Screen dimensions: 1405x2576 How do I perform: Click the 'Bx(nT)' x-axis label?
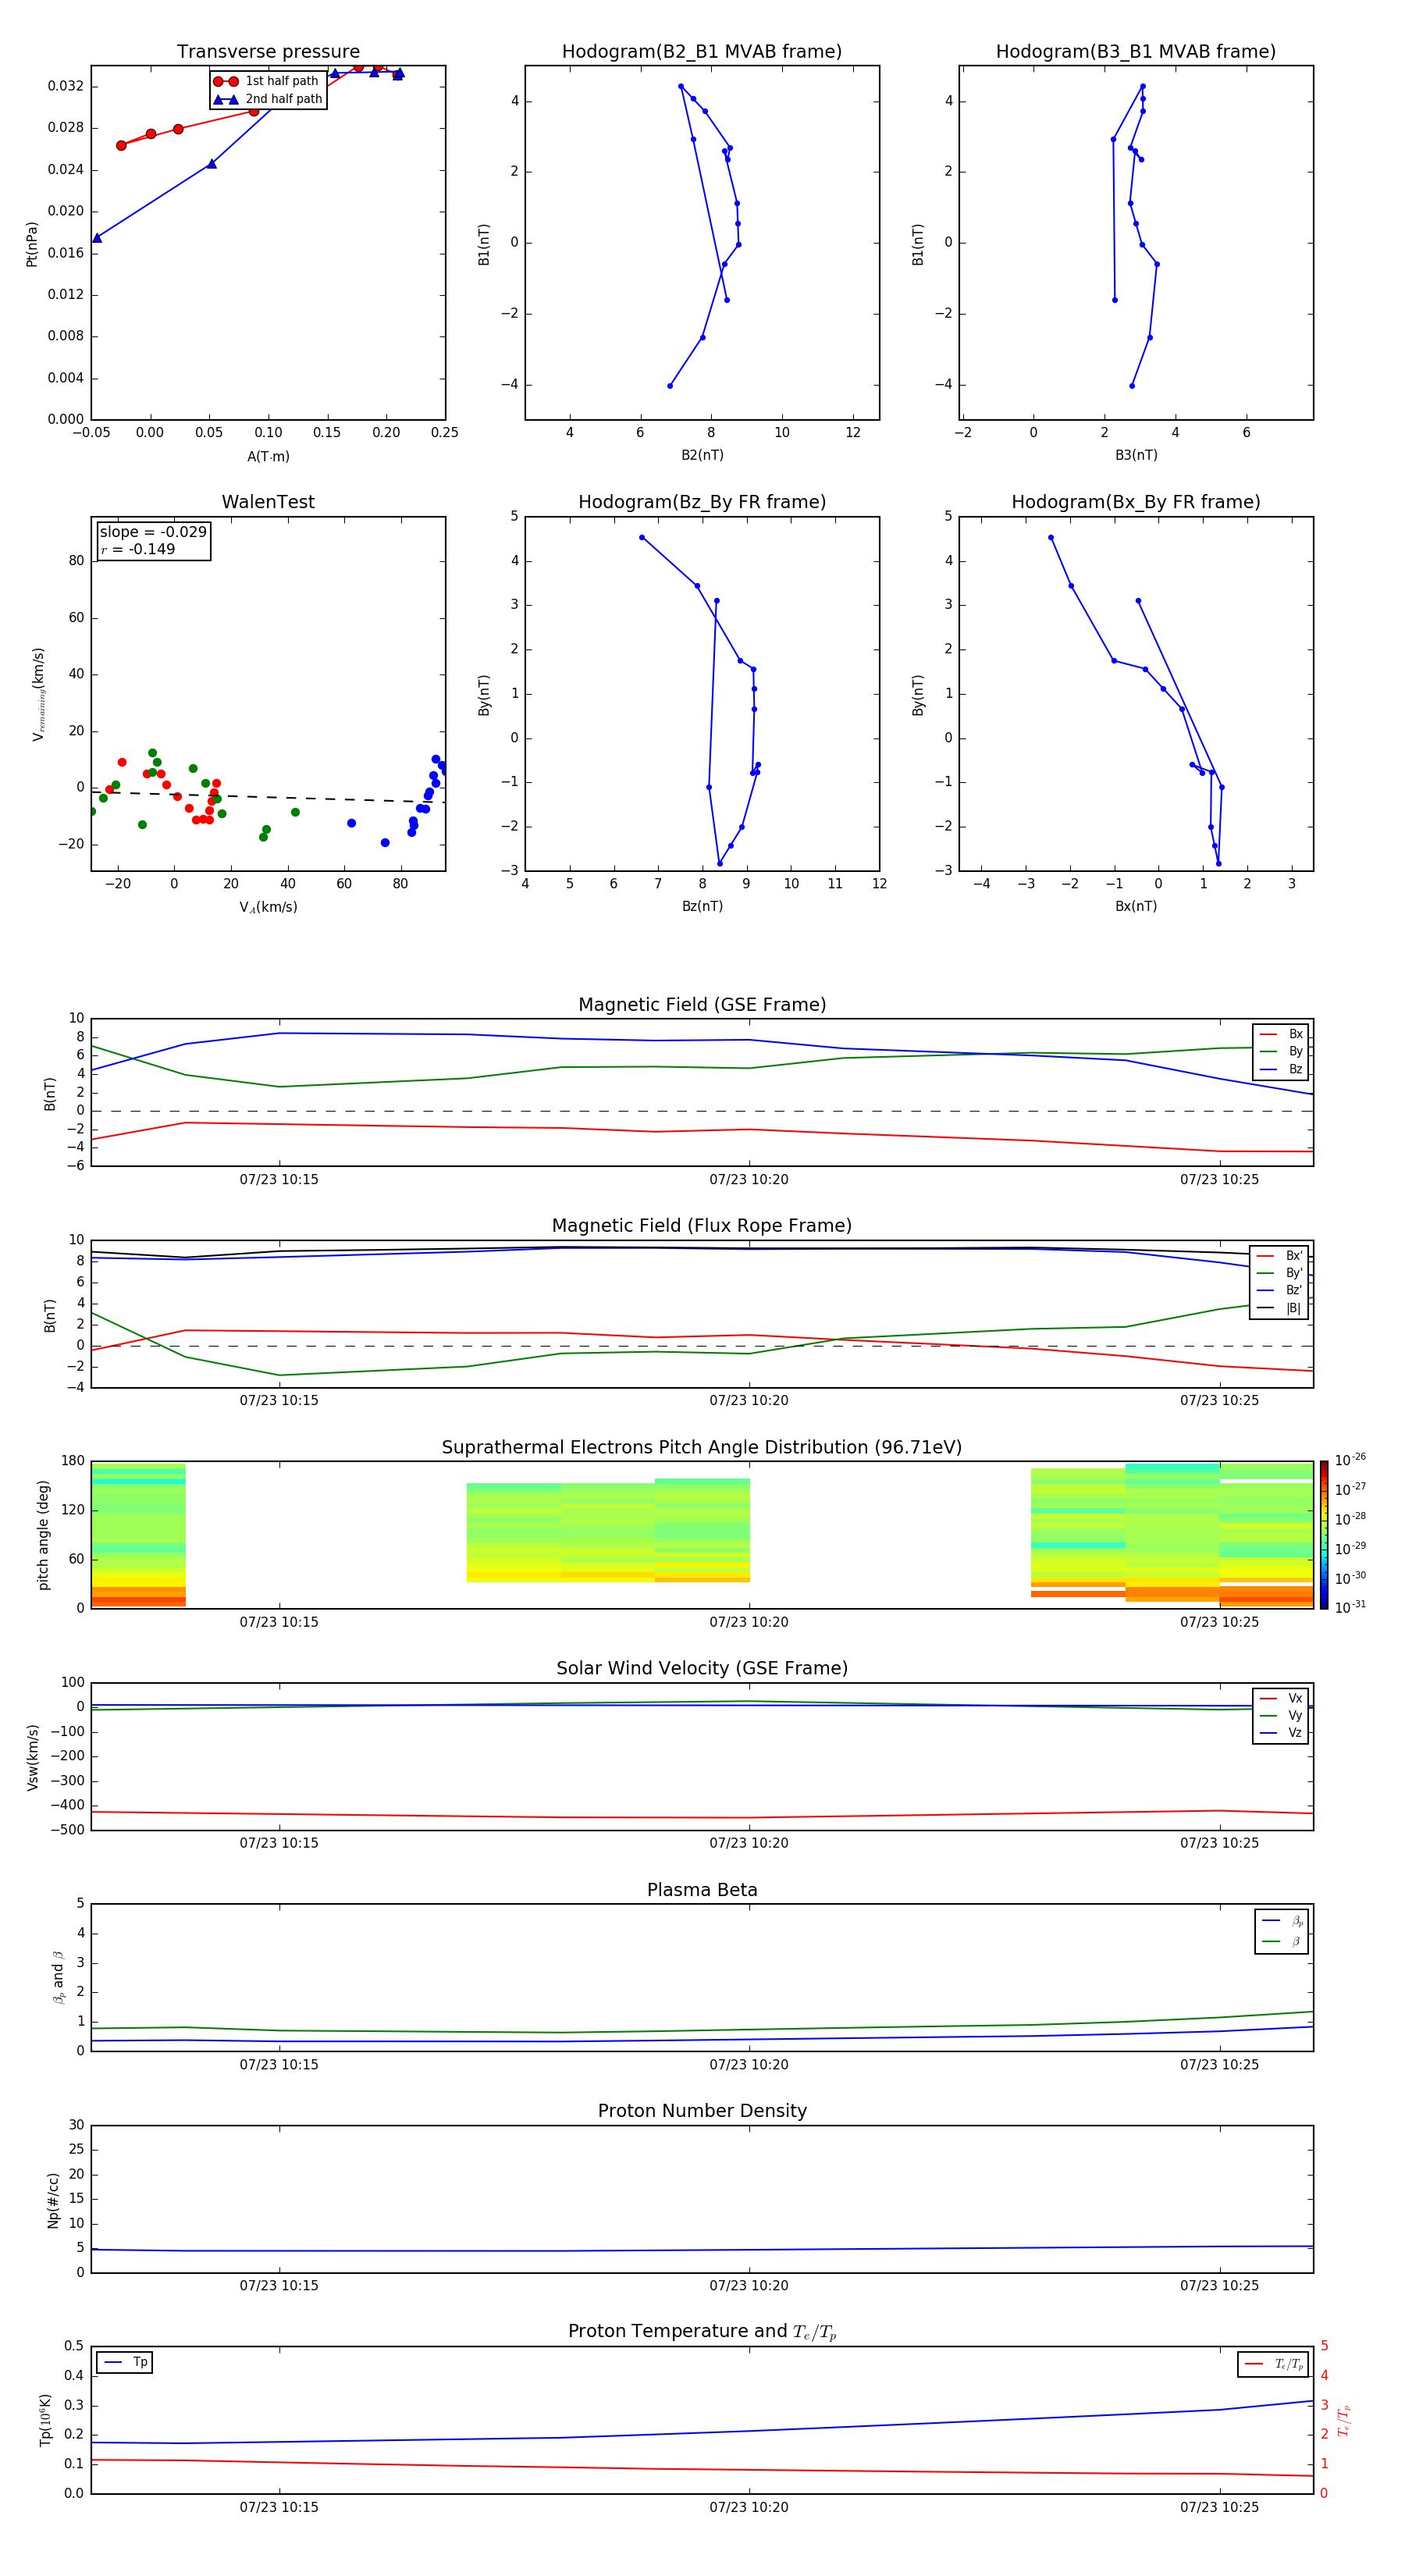coord(1136,906)
